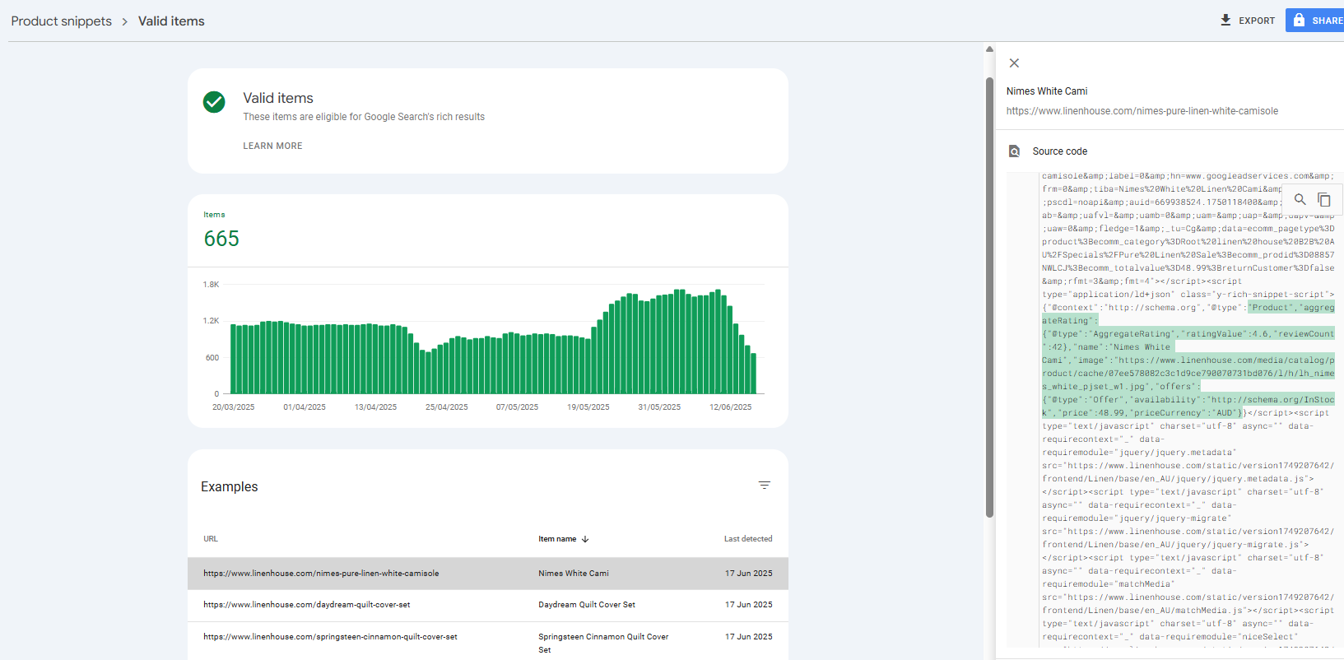Image resolution: width=1344 pixels, height=660 pixels.
Task: Click the Source code inspect icon
Action: [x=1015, y=151]
